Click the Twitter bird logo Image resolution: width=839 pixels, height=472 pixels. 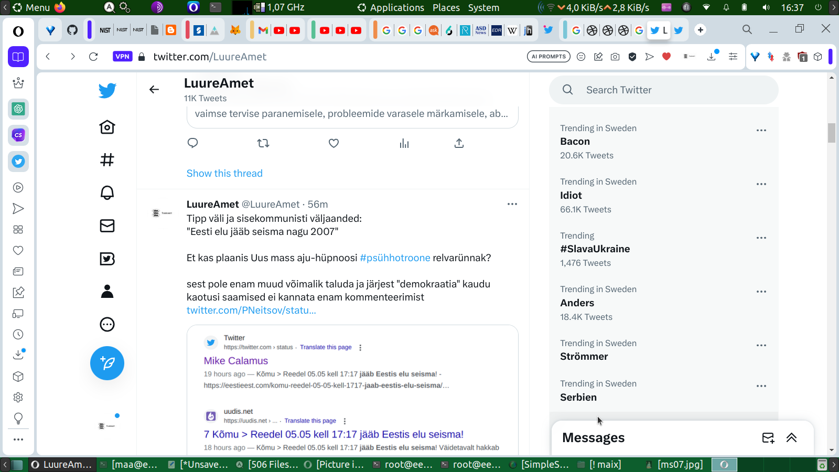(107, 91)
